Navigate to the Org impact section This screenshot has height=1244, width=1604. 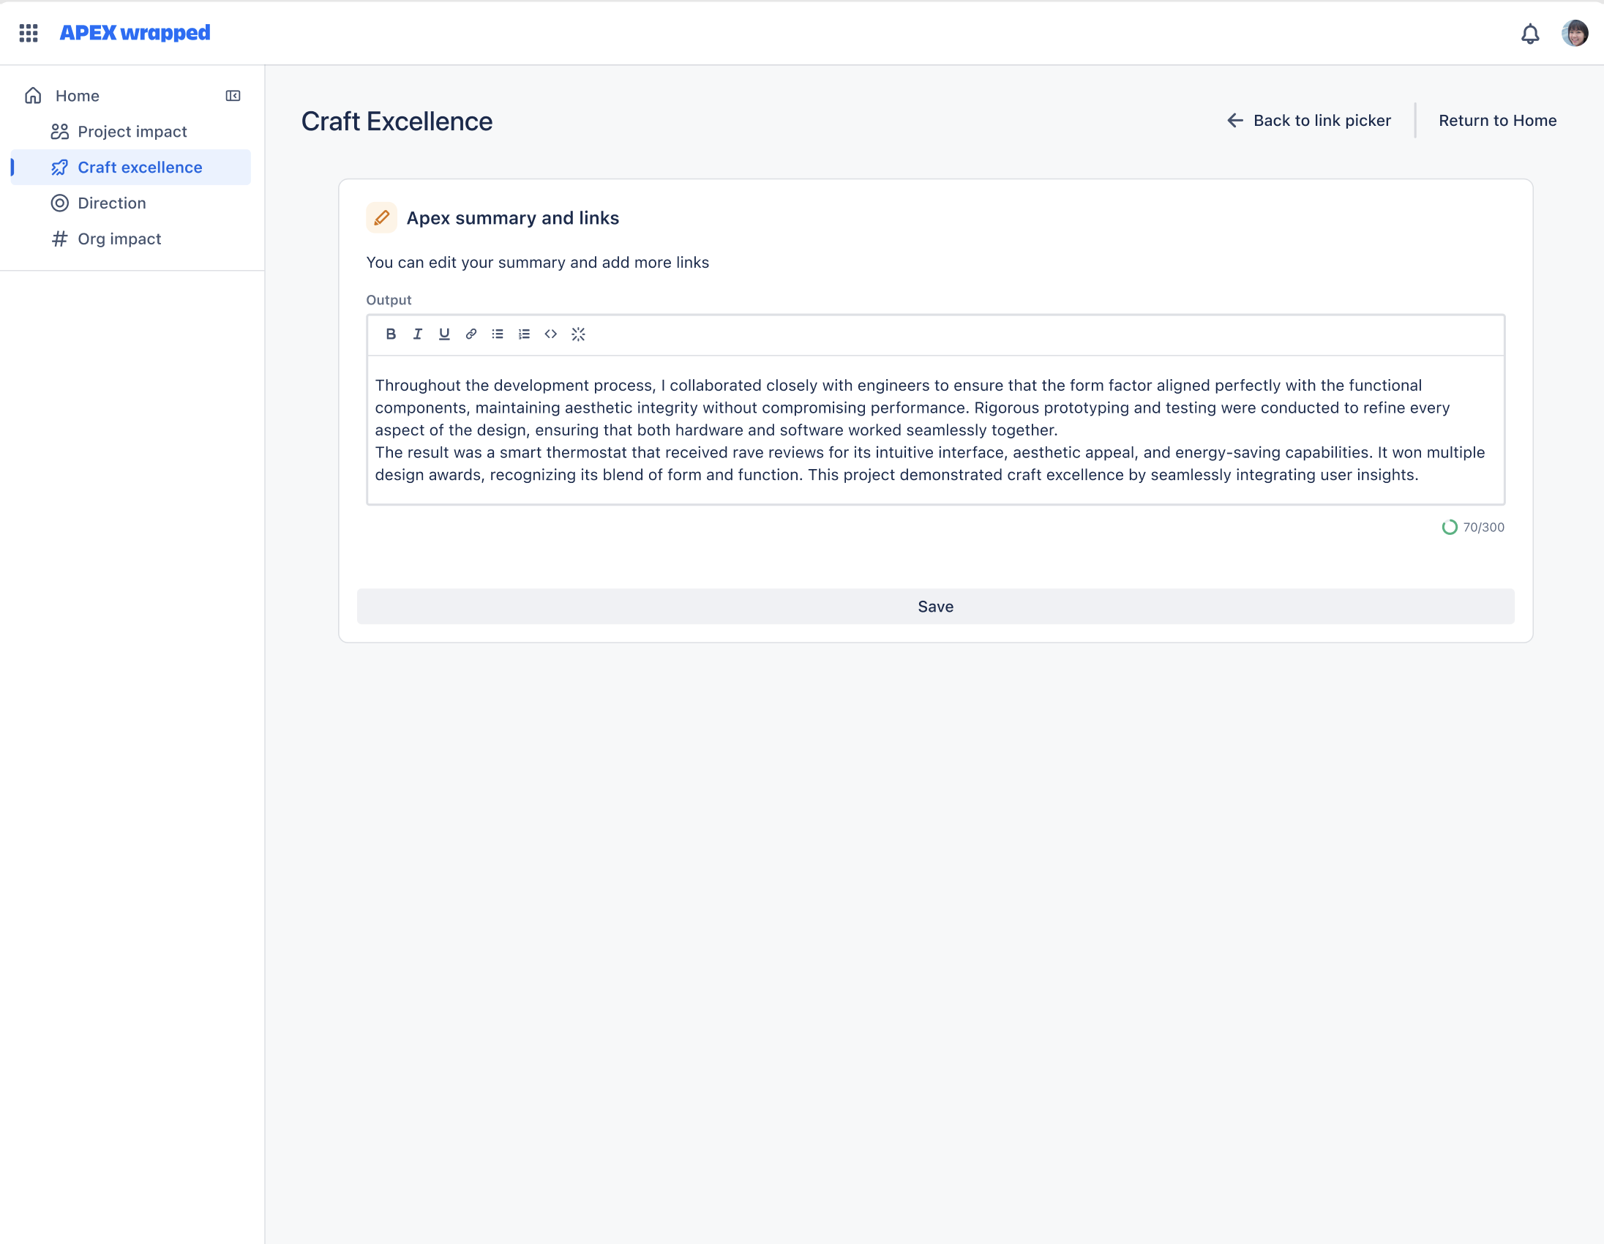pyautogui.click(x=119, y=239)
